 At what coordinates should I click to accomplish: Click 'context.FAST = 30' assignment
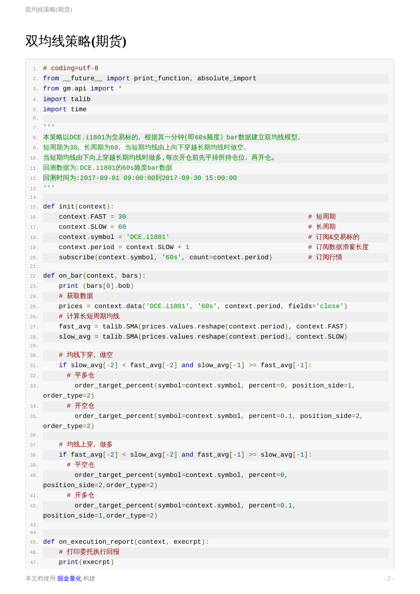(x=92, y=217)
